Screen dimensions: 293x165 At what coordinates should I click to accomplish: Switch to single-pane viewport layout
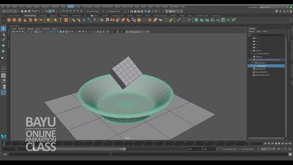coord(3,75)
